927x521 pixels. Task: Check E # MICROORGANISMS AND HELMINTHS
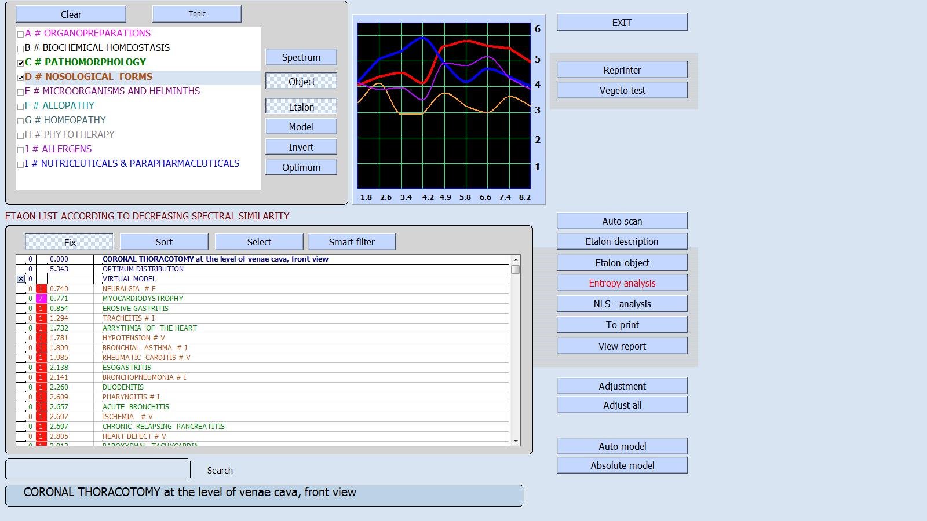(x=19, y=91)
